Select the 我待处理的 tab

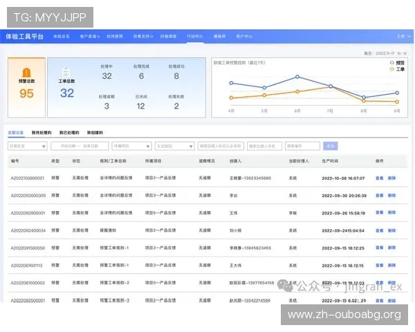[41, 131]
